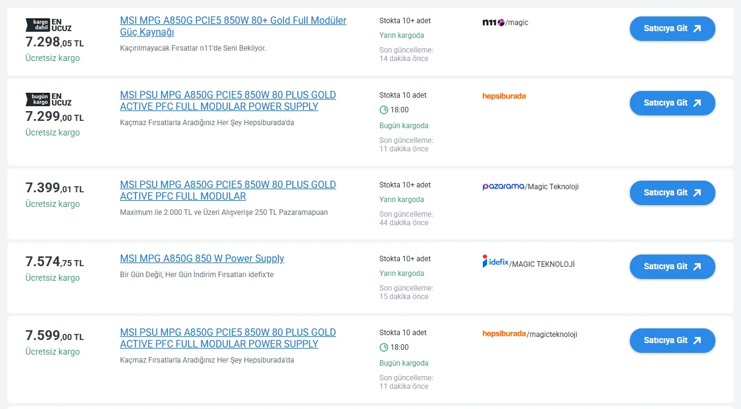Click the price 7.574,75 TL

[x=54, y=262]
